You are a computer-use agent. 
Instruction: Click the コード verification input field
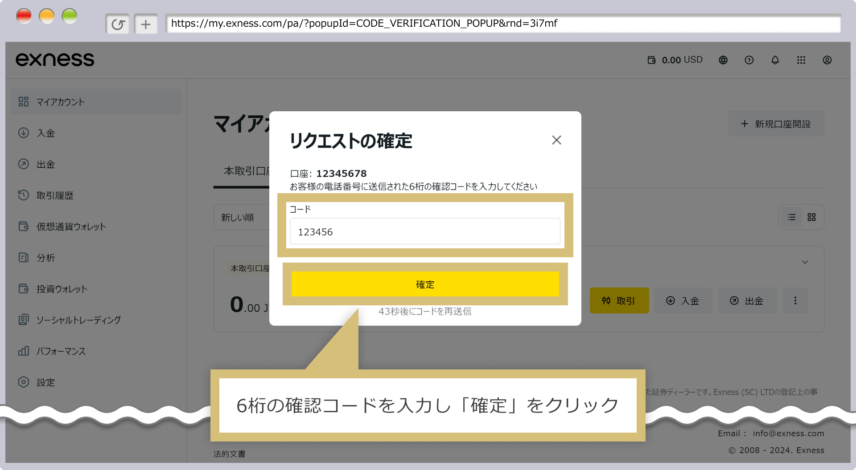(425, 231)
